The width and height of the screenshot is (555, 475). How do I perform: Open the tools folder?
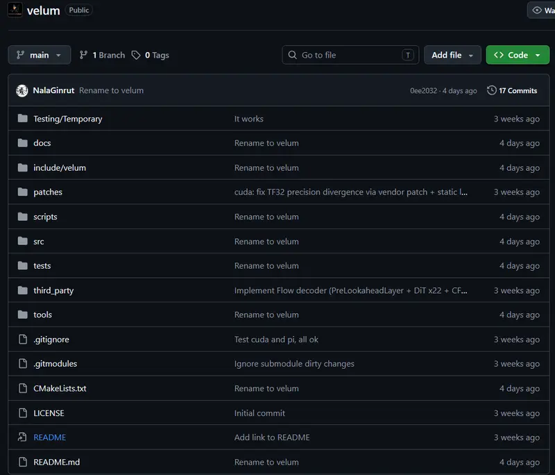pyautogui.click(x=42, y=315)
